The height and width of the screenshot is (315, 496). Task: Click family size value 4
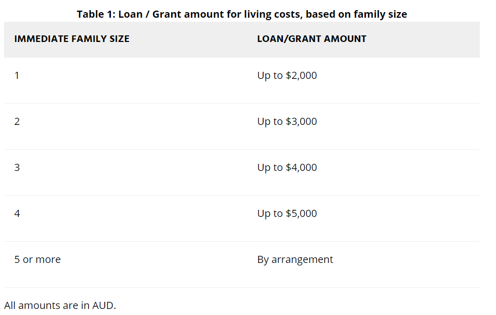[17, 214]
